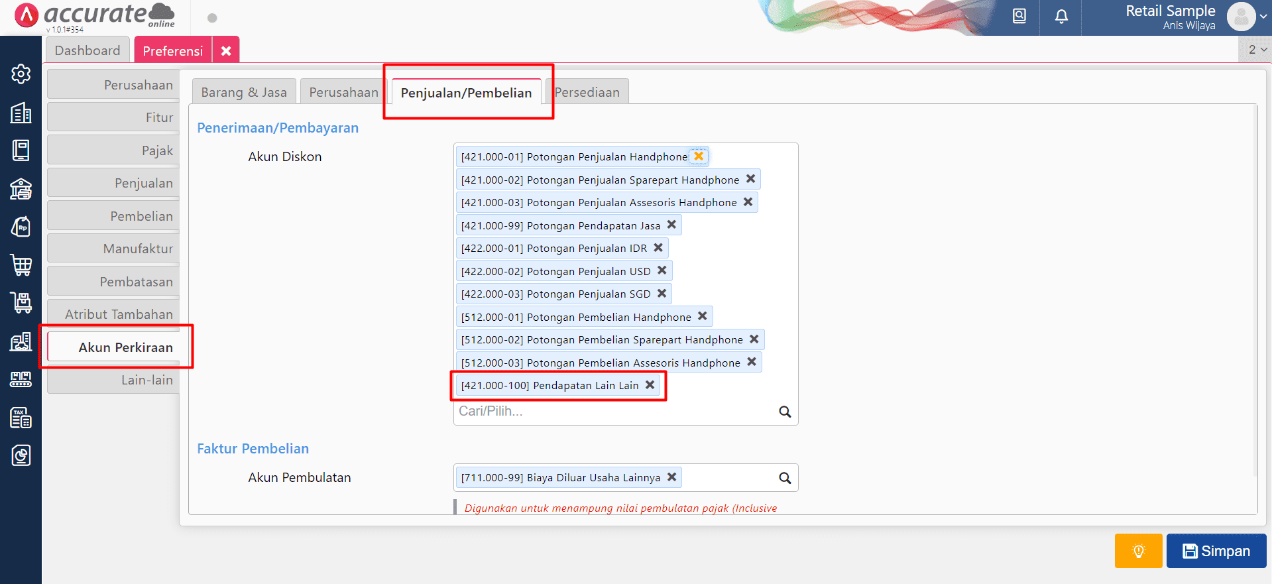Click the user avatar for Anis Wijaya
Image resolution: width=1272 pixels, height=584 pixels.
pyautogui.click(x=1241, y=17)
